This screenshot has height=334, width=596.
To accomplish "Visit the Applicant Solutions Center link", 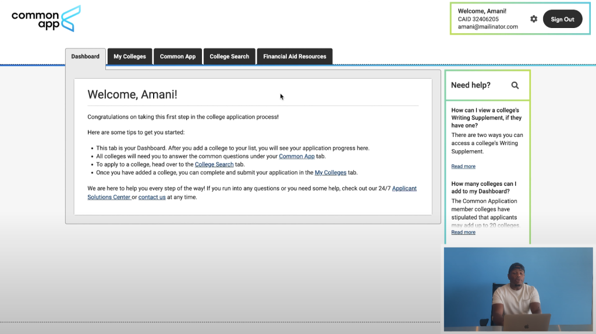I will tap(404, 188).
